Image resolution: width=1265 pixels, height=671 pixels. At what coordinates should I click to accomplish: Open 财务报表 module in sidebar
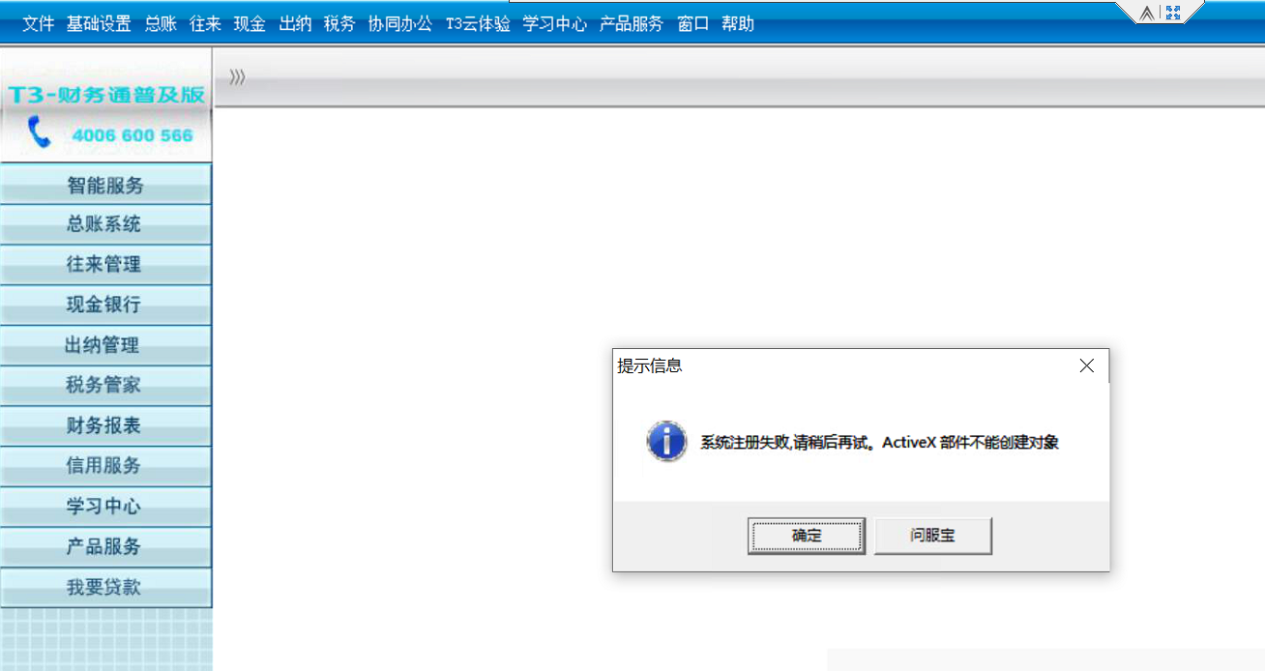click(x=105, y=425)
